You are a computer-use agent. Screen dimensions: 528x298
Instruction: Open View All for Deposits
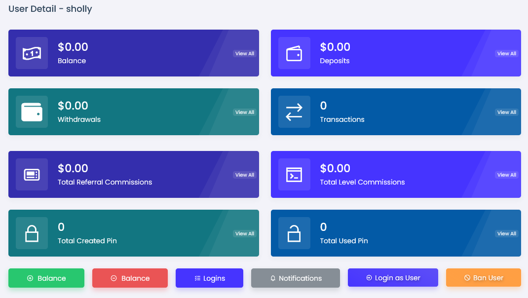[506, 53]
